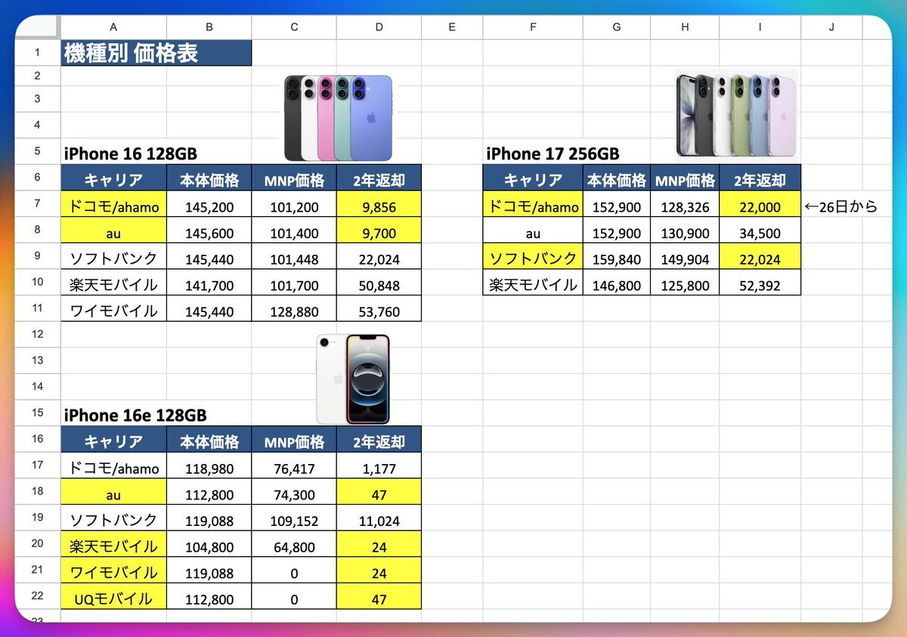The image size is (907, 637).
Task: Click the iPhone 16e product image
Action: point(353,379)
